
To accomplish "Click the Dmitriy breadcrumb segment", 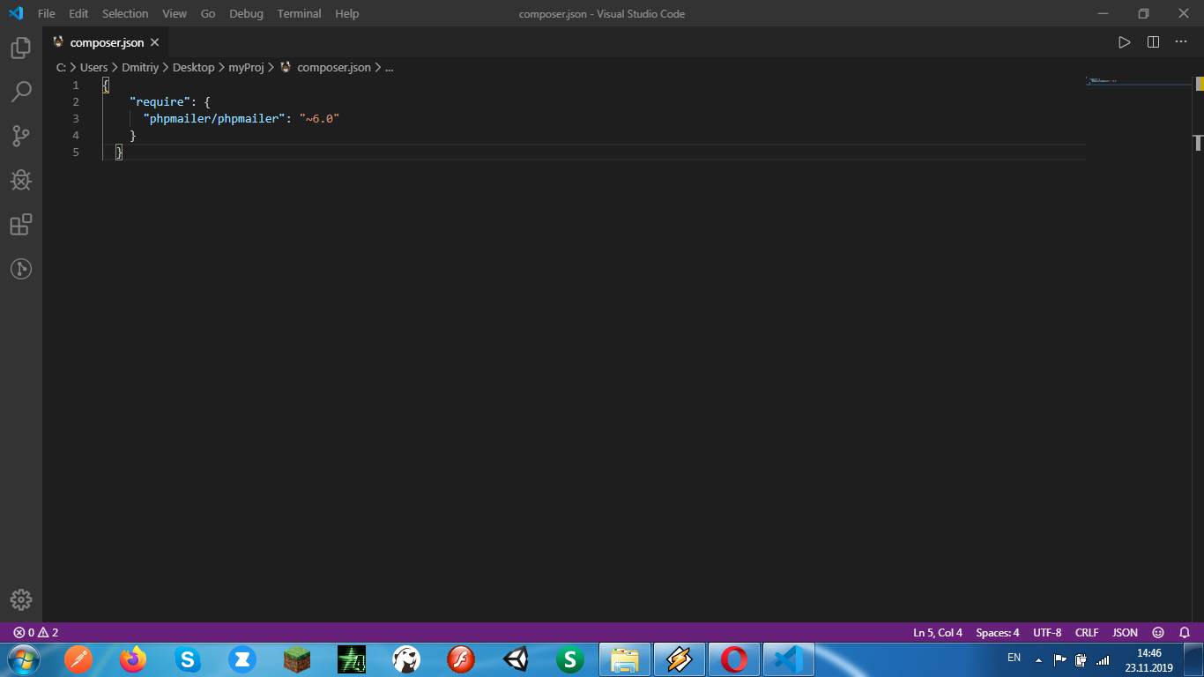I will click(140, 67).
